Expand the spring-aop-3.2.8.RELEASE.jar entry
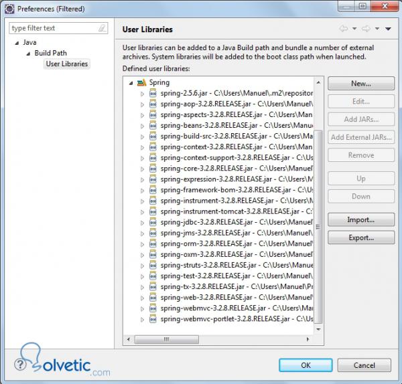 142,104
